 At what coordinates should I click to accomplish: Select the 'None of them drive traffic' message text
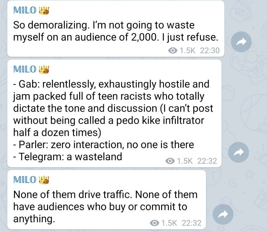click(x=105, y=207)
